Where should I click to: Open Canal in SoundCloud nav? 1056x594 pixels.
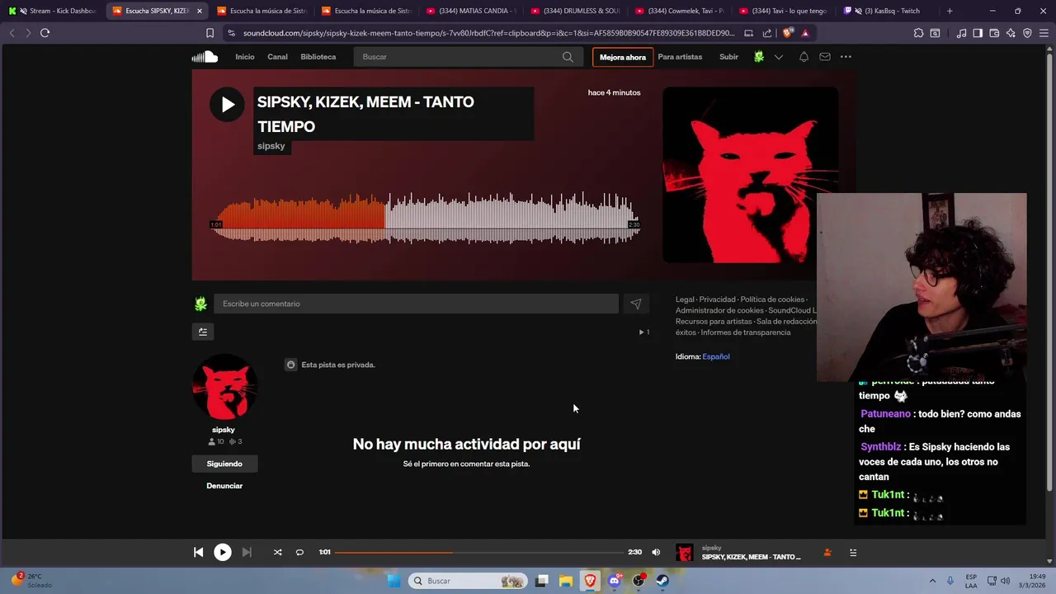tap(277, 57)
